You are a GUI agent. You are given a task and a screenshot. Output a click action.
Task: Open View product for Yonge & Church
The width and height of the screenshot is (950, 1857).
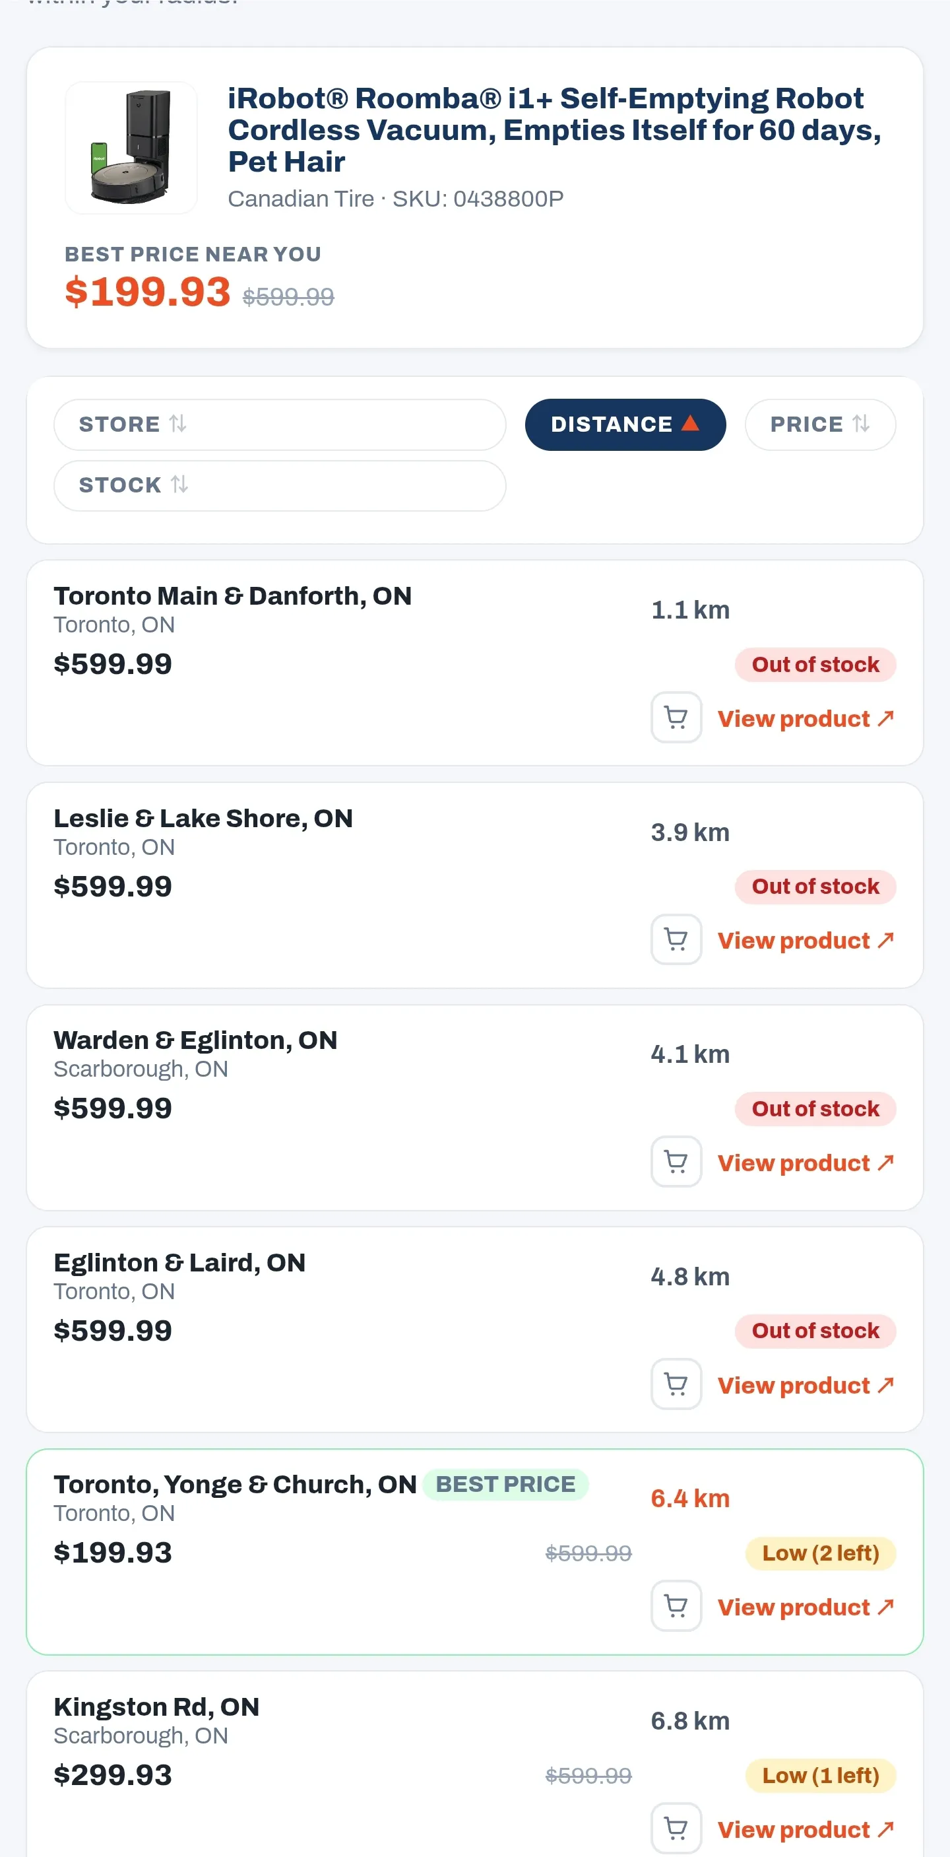click(x=806, y=1607)
